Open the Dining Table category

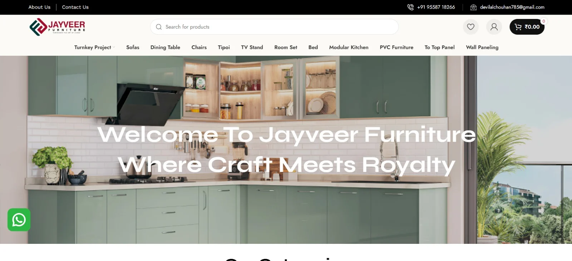(165, 47)
